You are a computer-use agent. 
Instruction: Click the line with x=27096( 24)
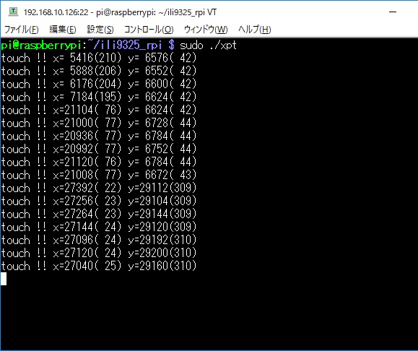pyautogui.click(x=99, y=240)
